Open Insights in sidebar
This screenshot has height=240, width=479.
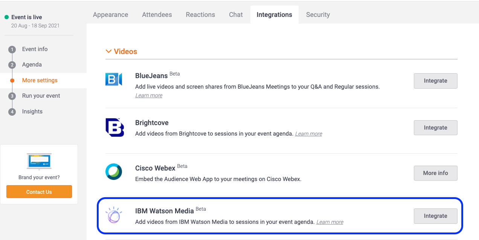click(32, 112)
